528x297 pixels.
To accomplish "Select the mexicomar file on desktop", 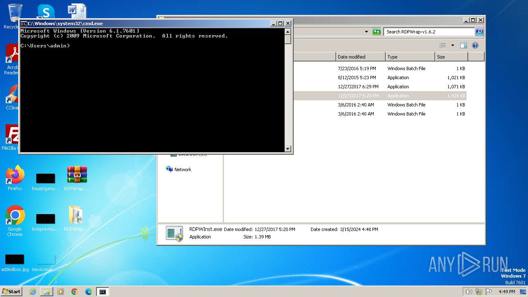I will [x=46, y=262].
